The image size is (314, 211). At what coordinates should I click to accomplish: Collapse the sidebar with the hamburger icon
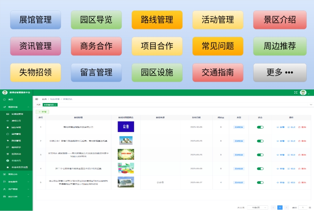(x=36, y=99)
